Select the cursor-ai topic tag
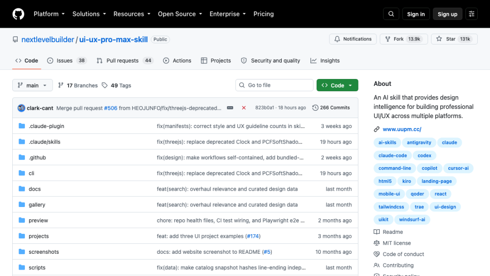Image resolution: width=490 pixels, height=276 pixels. [458, 168]
